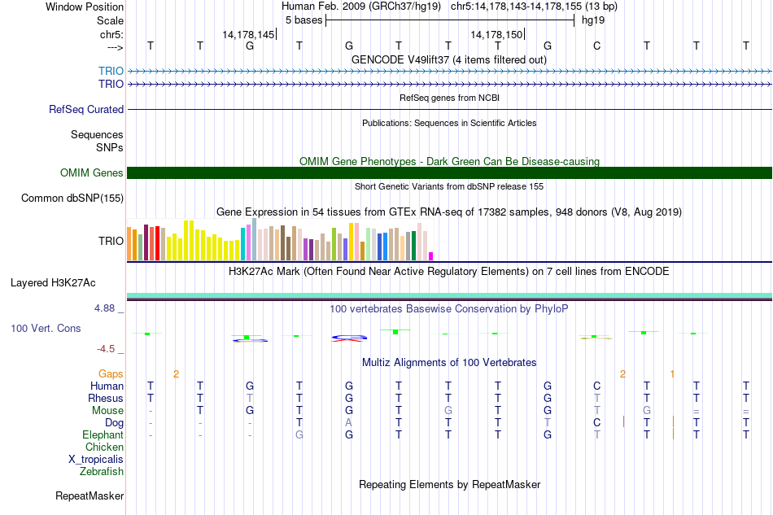Click the Zebrafish species label

point(102,472)
